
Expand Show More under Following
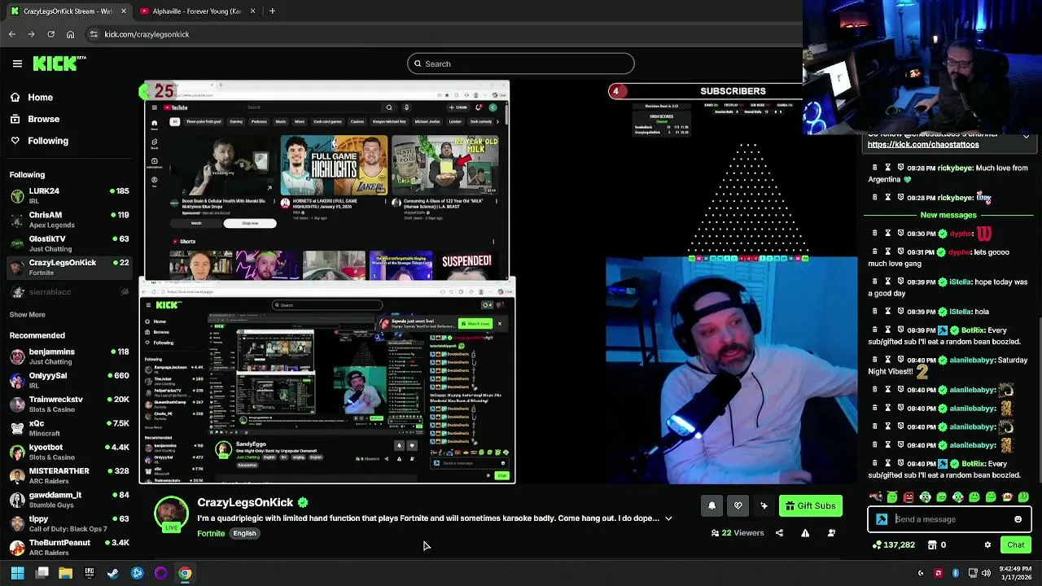click(x=27, y=314)
